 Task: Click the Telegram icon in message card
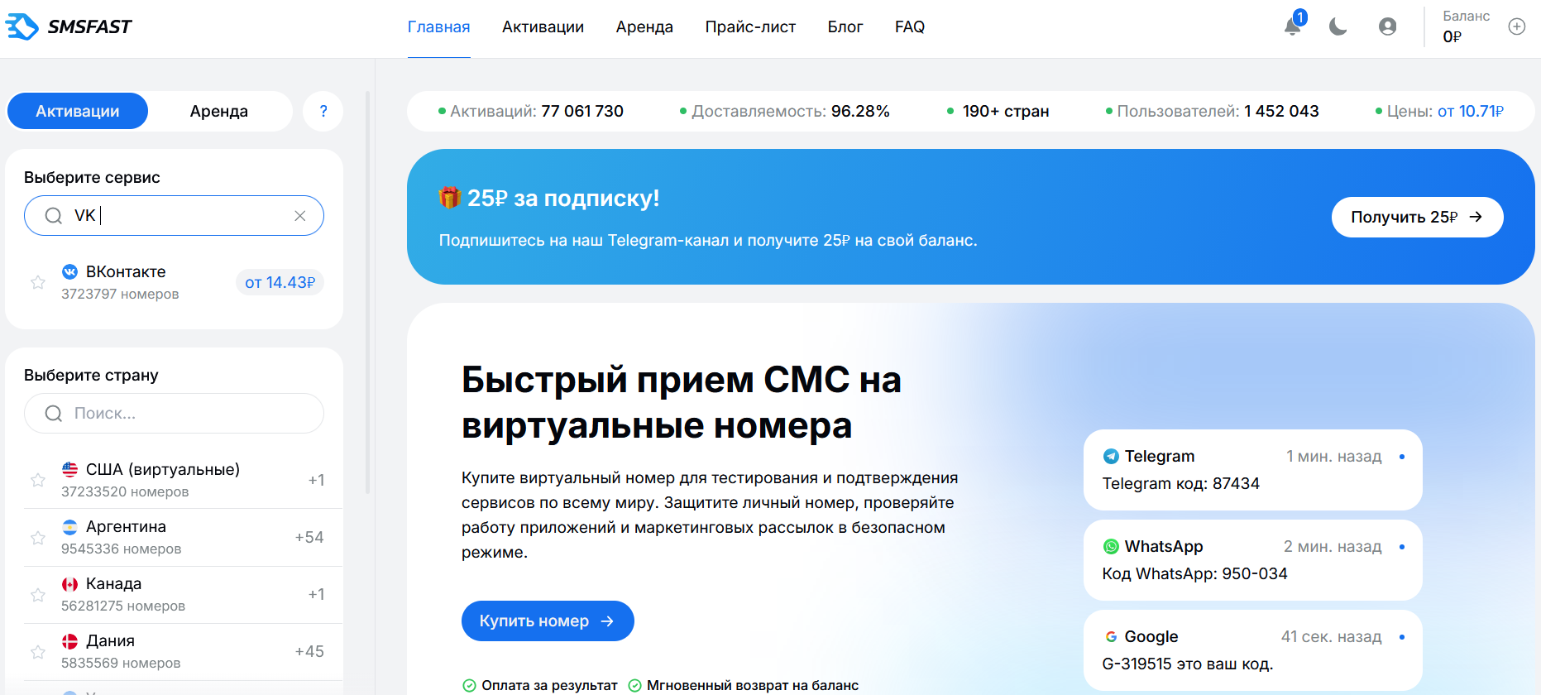1111,457
